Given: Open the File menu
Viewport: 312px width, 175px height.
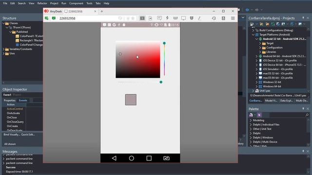Looking at the screenshot, I should [x=5, y=3].
